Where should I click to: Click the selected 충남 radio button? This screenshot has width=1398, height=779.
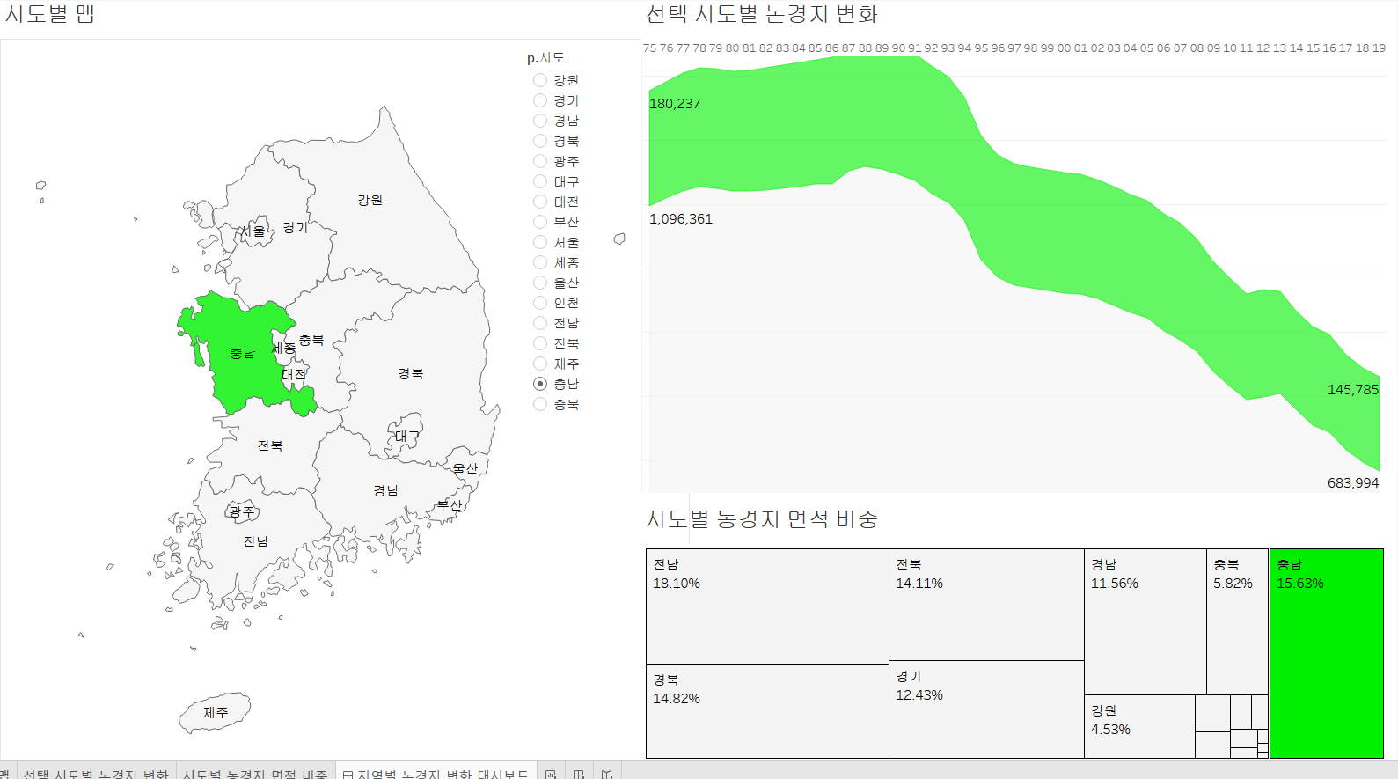click(x=540, y=384)
